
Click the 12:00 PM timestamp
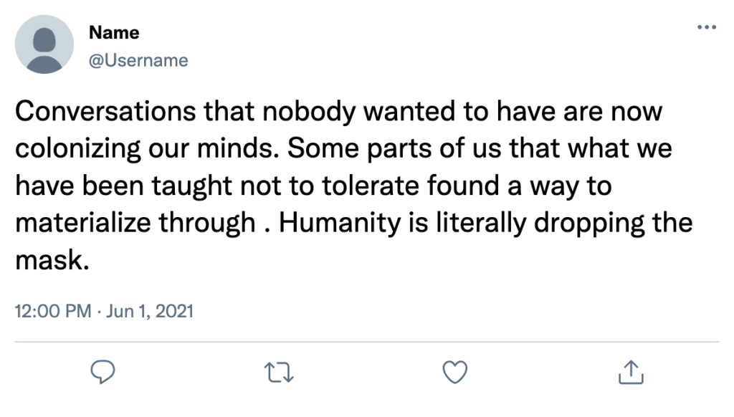pos(53,311)
